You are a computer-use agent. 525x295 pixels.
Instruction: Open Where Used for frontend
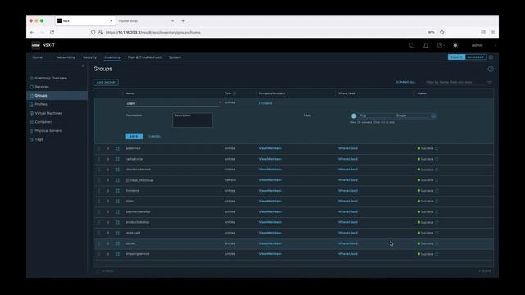coord(348,191)
